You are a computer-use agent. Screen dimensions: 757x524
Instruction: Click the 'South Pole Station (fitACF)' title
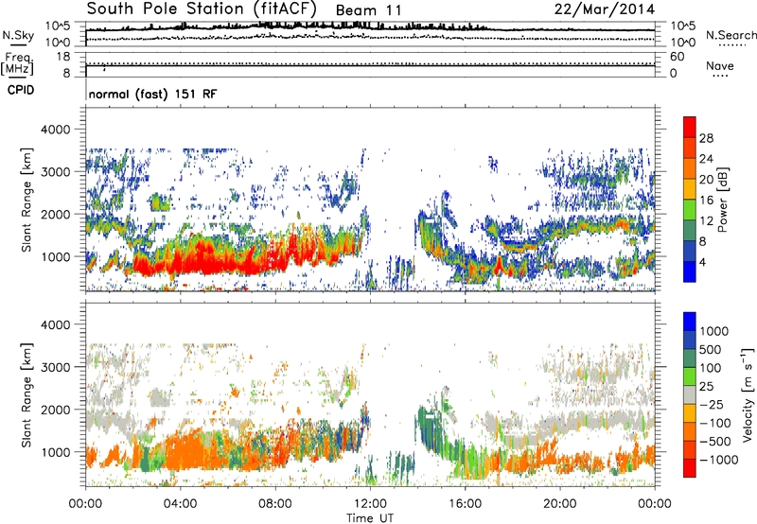click(202, 9)
